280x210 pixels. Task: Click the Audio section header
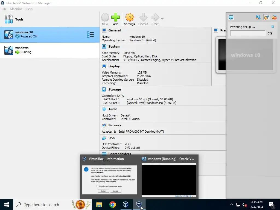(113, 109)
